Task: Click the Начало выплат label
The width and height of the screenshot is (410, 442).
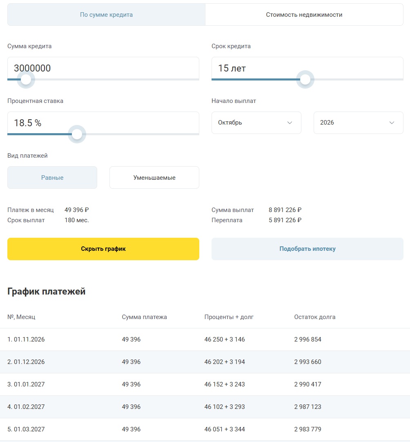Action: click(x=234, y=101)
